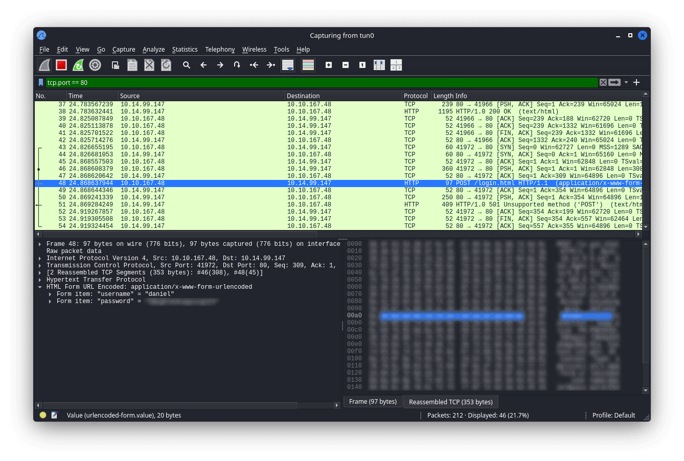Viewport: 684px width, 461px height.
Task: Clear the display filter
Action: coord(603,82)
